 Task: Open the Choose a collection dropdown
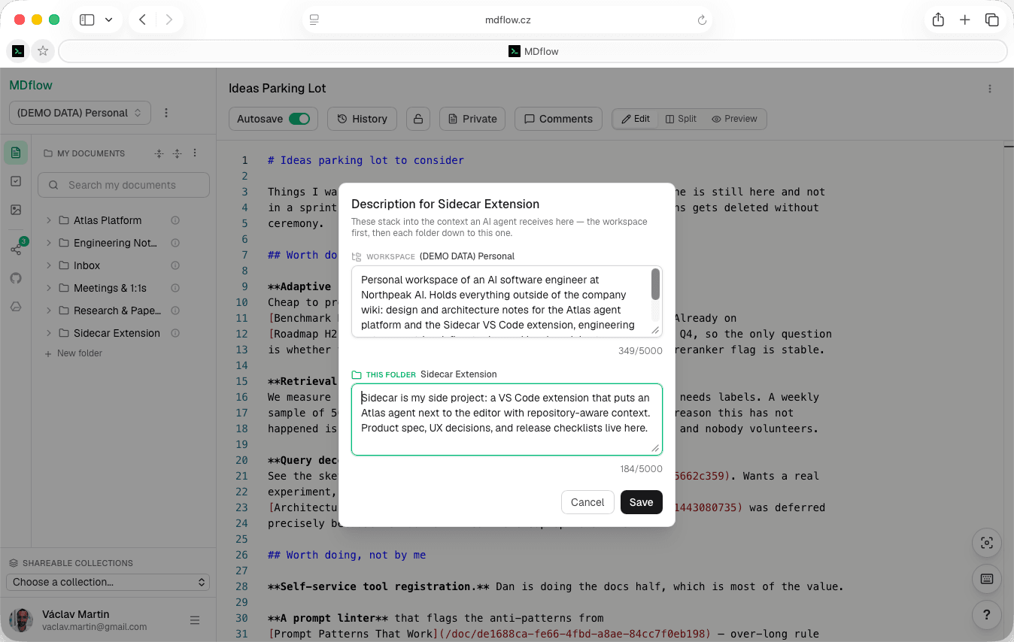pos(108,582)
